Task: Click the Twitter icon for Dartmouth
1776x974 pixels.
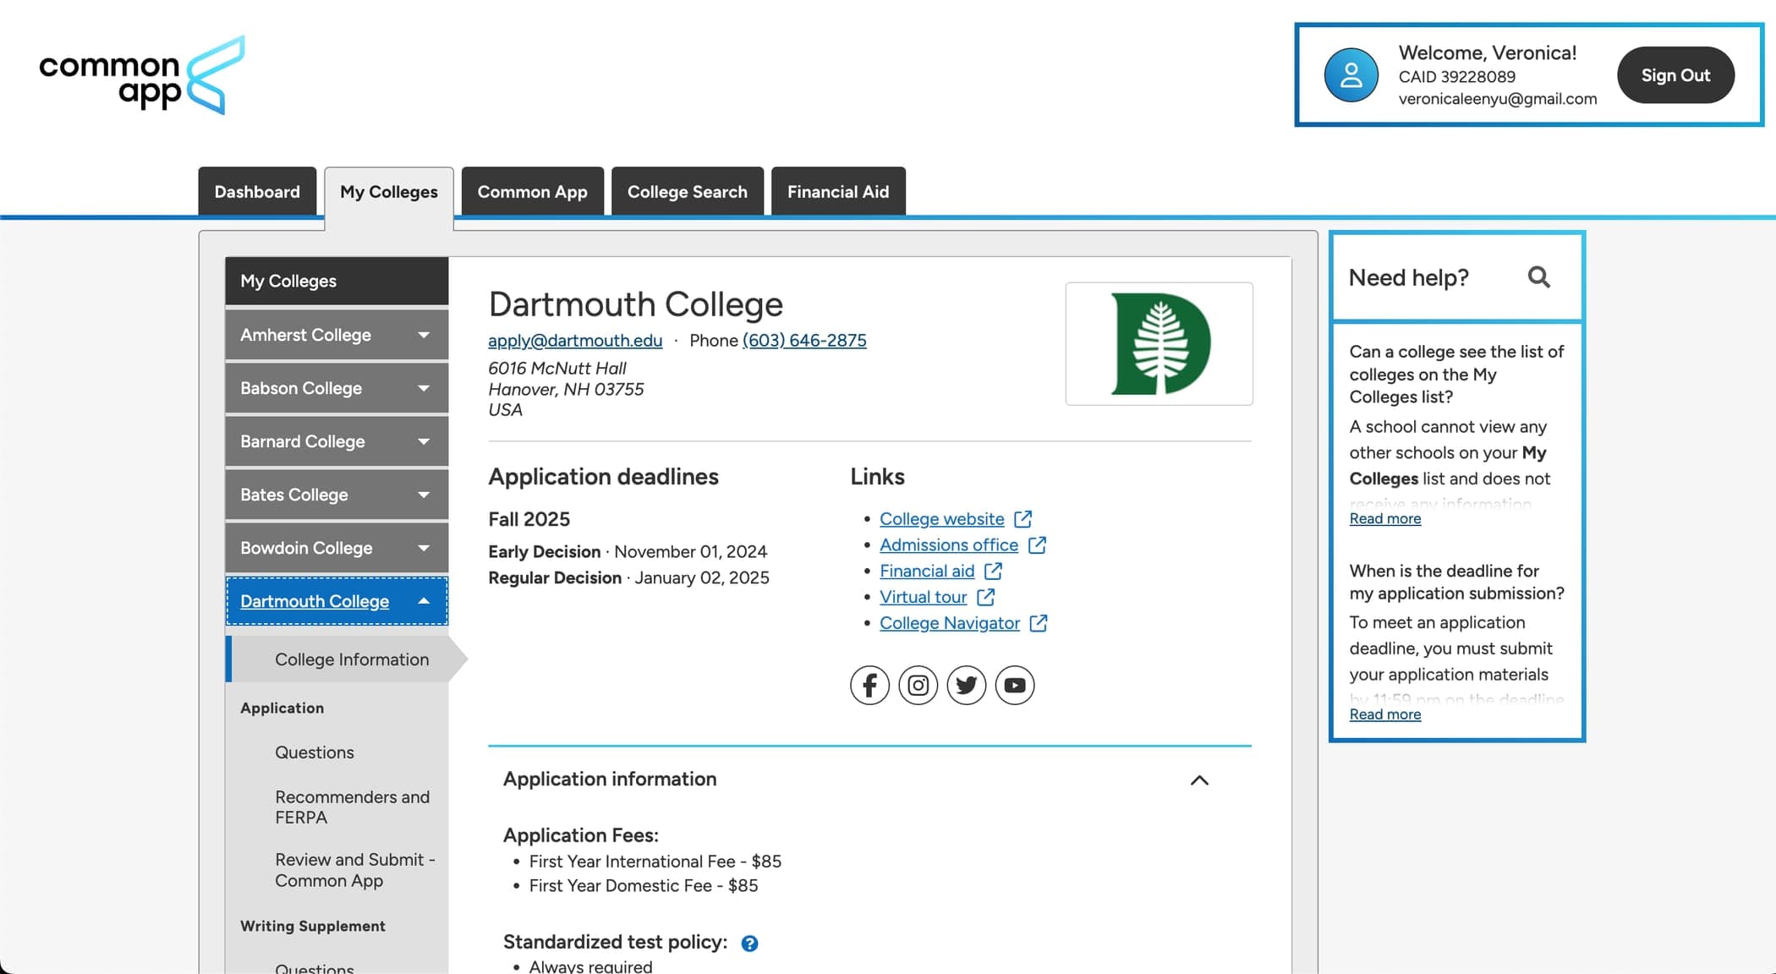Action: (x=965, y=684)
